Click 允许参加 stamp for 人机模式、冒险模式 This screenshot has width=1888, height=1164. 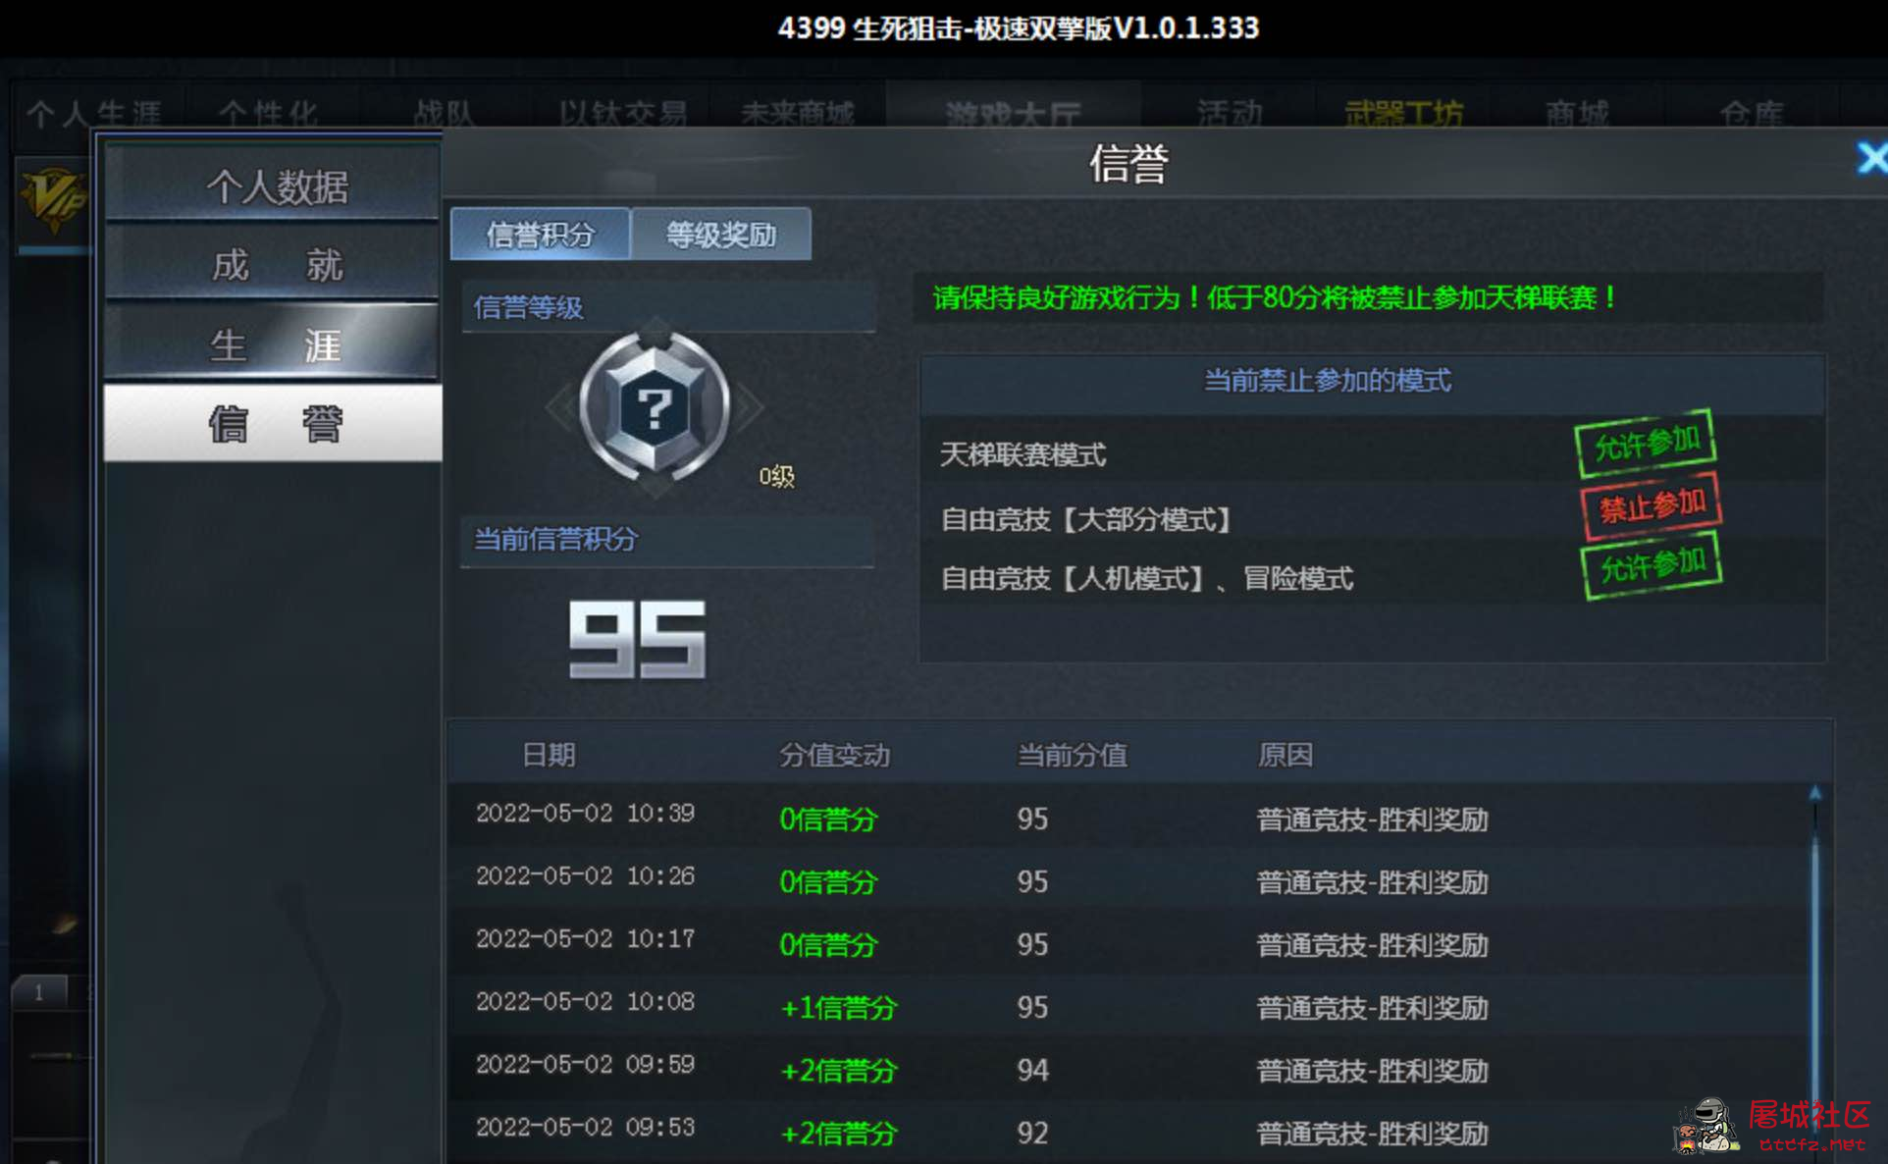tap(1652, 565)
